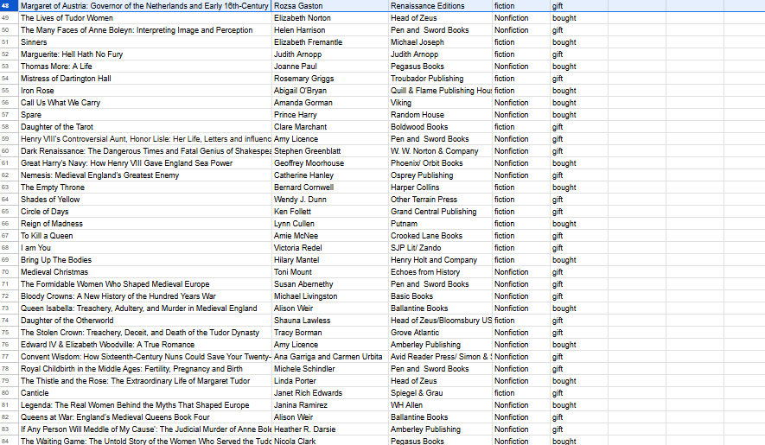This screenshot has height=445, width=765.
Task: Click the 'Osprey Publishing' cell
Action: click(x=421, y=175)
